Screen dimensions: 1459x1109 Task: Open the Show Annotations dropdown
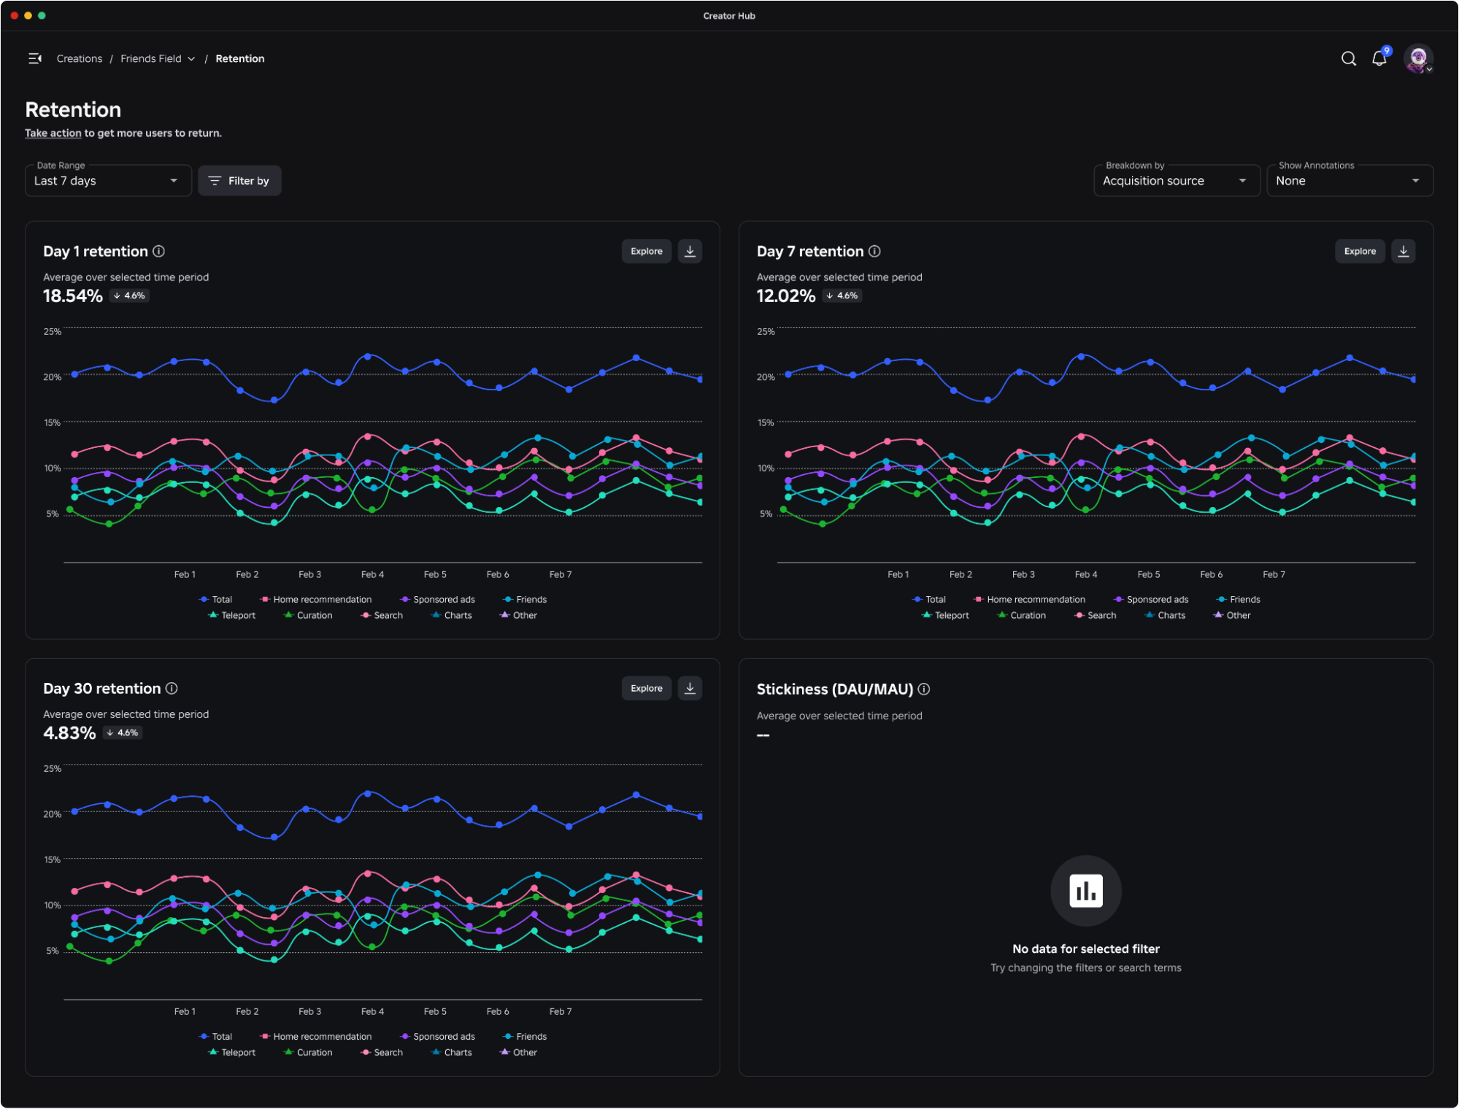point(1349,181)
